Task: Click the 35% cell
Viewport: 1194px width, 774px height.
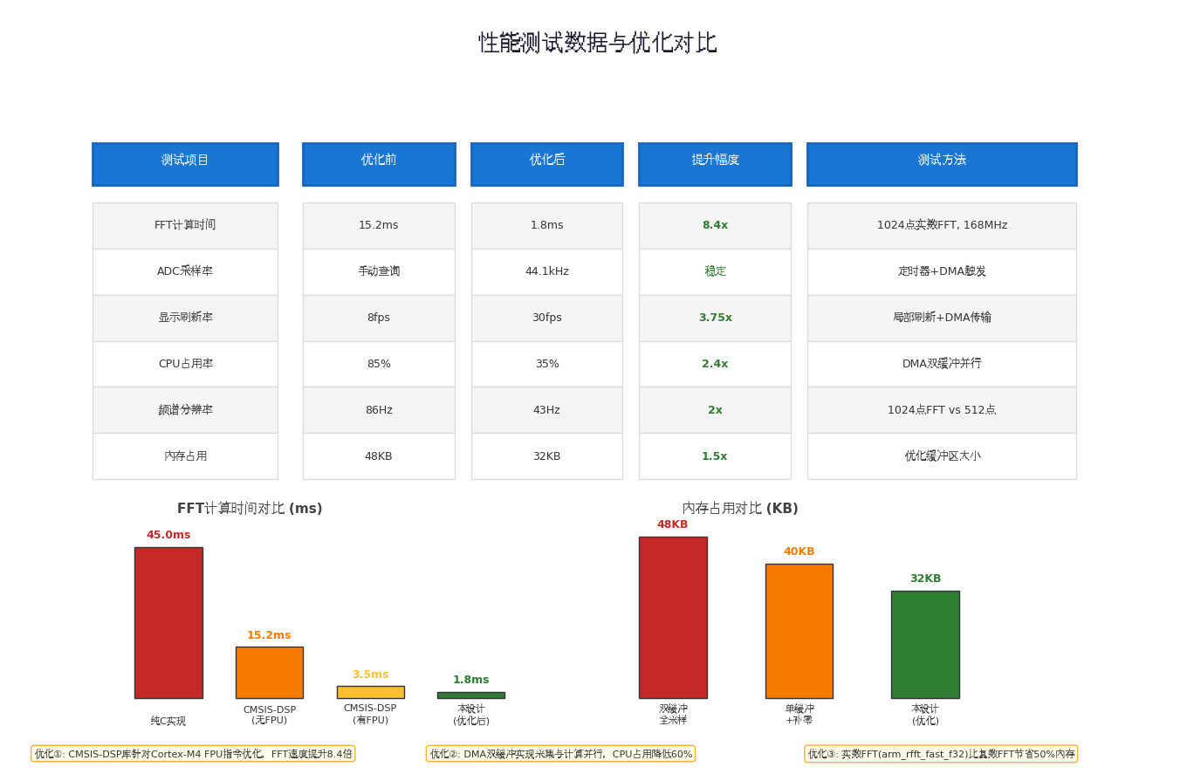Action: pyautogui.click(x=547, y=364)
